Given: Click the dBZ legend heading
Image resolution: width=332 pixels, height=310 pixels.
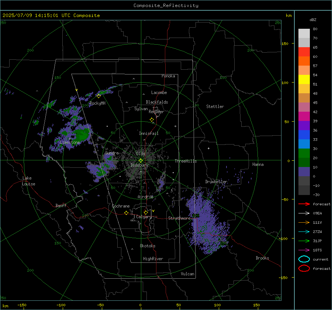Looking at the screenshot, I should [x=313, y=20].
